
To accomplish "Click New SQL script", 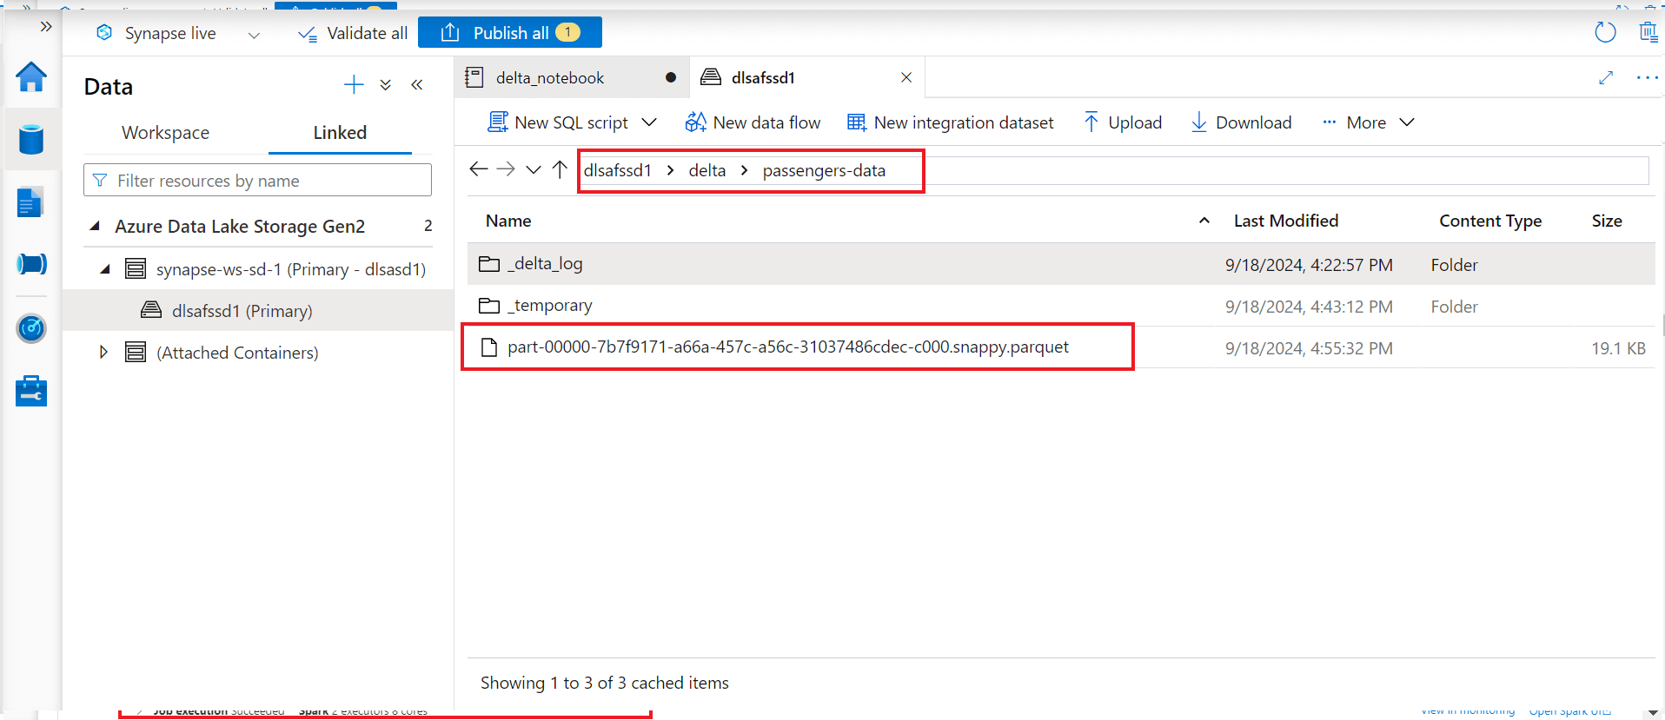I will click(x=558, y=122).
